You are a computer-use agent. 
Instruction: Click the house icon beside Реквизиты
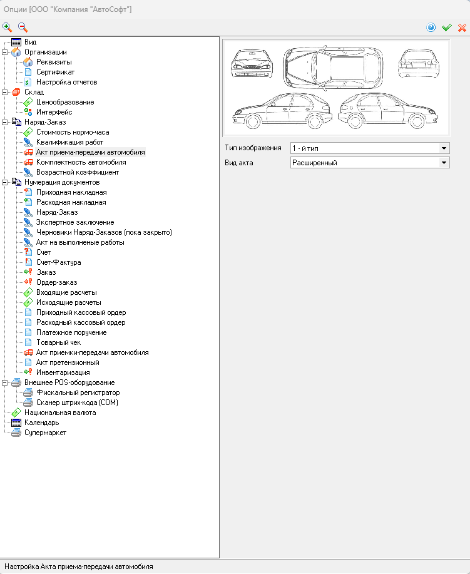(x=28, y=62)
